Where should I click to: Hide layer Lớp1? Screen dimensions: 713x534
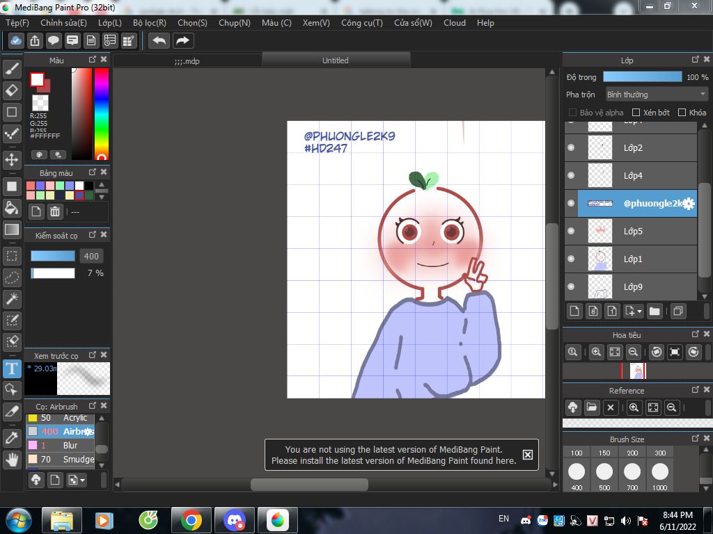pos(571,259)
